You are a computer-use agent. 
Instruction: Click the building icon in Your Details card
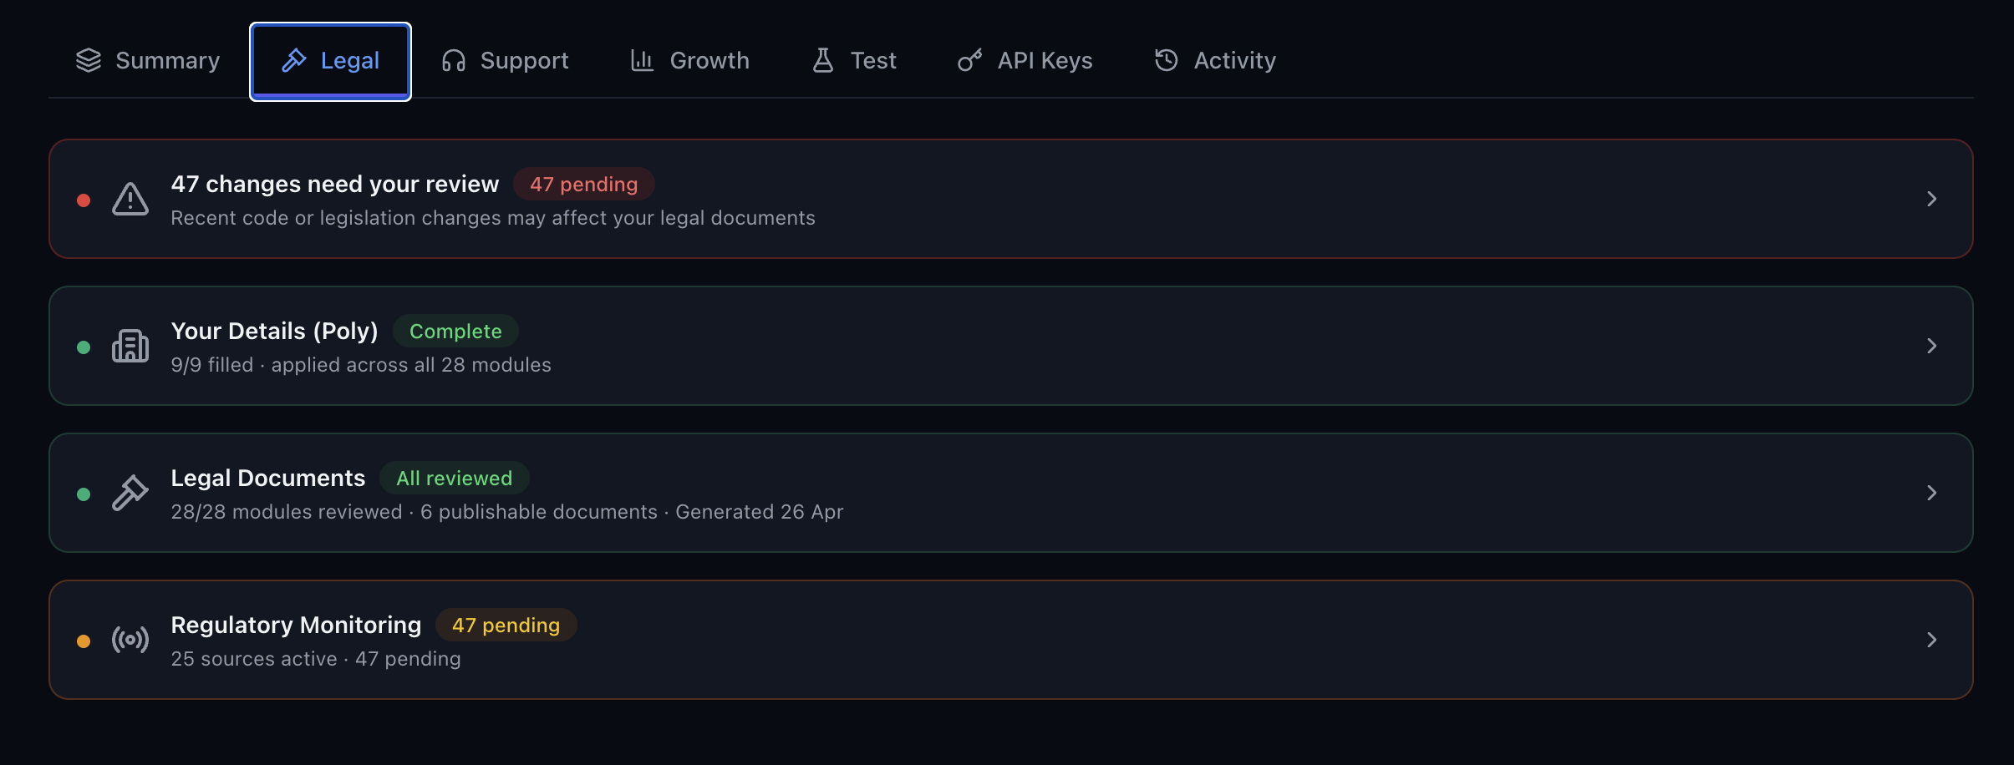pos(130,346)
